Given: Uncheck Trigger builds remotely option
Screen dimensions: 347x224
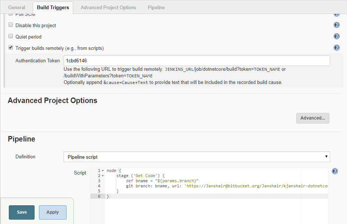Looking at the screenshot, I should click(11, 48).
